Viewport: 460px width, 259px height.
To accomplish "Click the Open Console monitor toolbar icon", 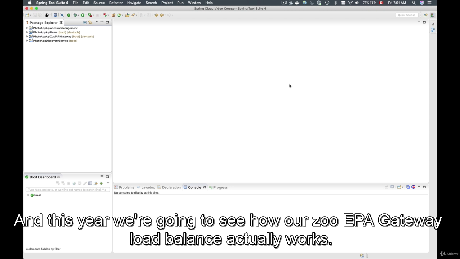I will tap(55, 15).
